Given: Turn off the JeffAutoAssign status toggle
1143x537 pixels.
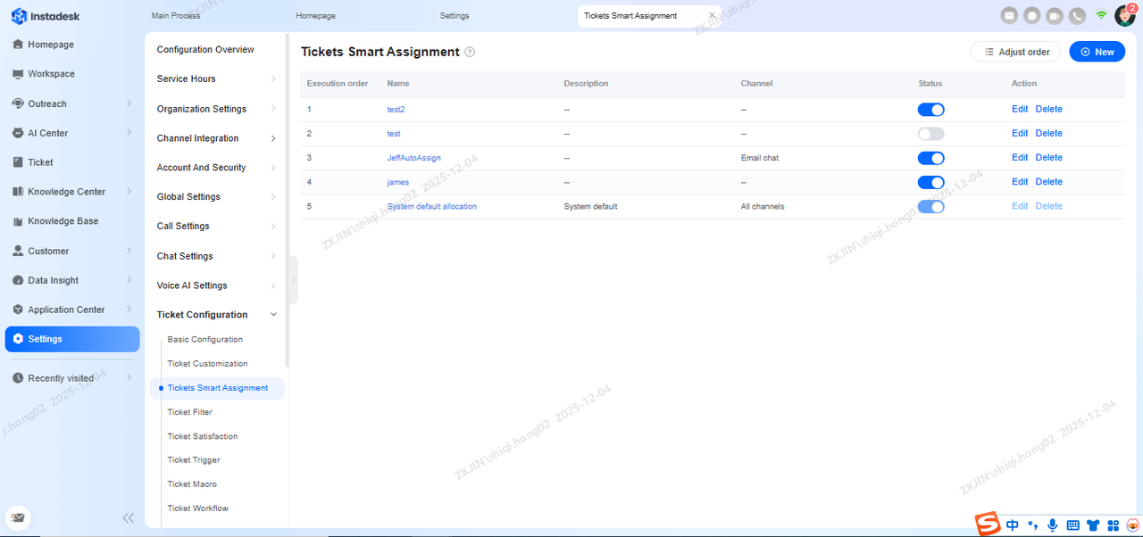Looking at the screenshot, I should [930, 158].
